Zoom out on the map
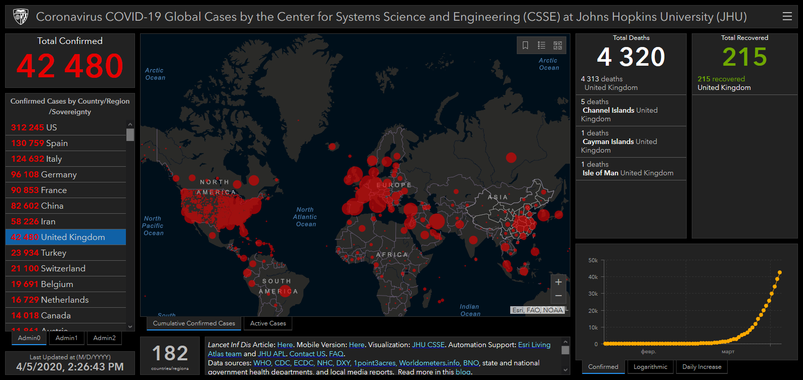 coord(558,296)
